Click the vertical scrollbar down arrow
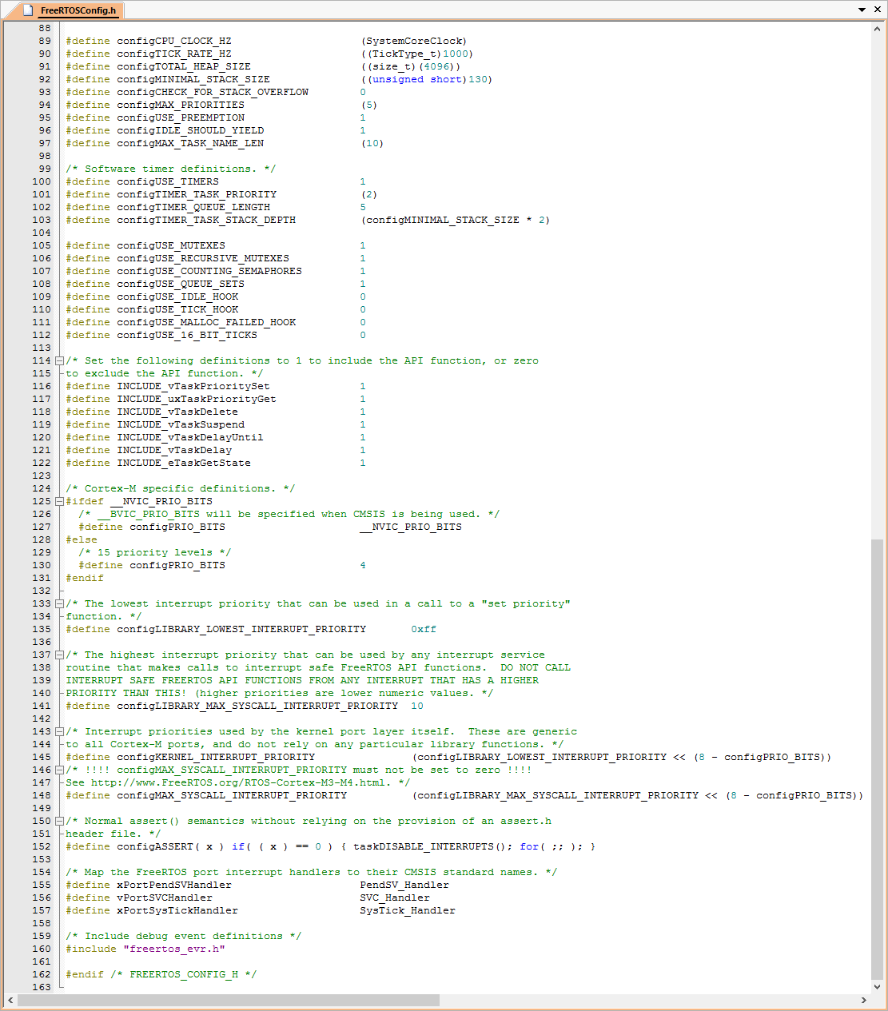This screenshot has width=888, height=1011. (x=877, y=986)
